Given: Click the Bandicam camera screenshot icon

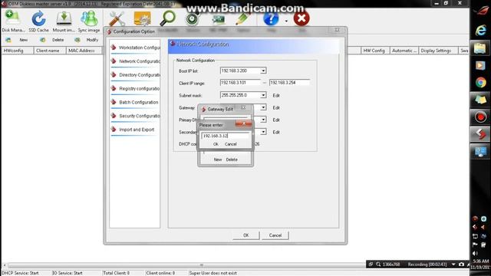Looking at the screenshot, I should 461,264.
